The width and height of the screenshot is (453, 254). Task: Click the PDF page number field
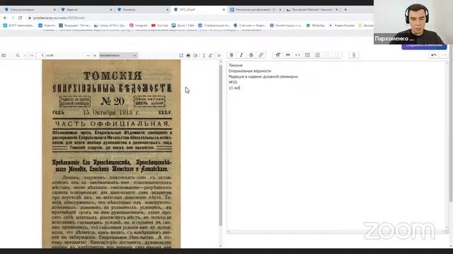pos(41,55)
